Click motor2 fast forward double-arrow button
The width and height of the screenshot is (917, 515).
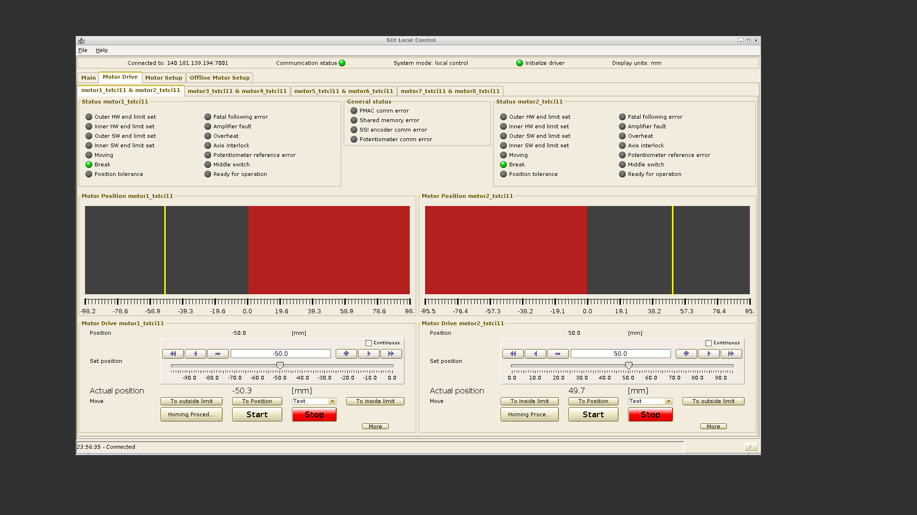pyautogui.click(x=731, y=354)
